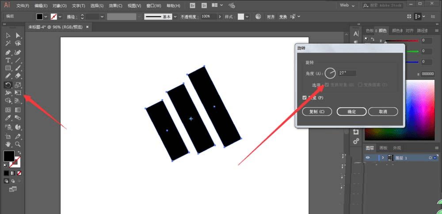Toggle the preview checkbox in rotate dialog
This screenshot has height=214, width=442.
point(305,98)
